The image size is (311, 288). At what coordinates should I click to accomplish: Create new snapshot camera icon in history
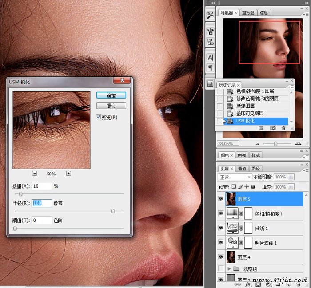[x=273, y=128]
